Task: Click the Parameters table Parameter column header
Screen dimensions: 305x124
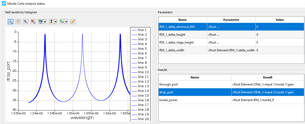Action: pos(231,20)
